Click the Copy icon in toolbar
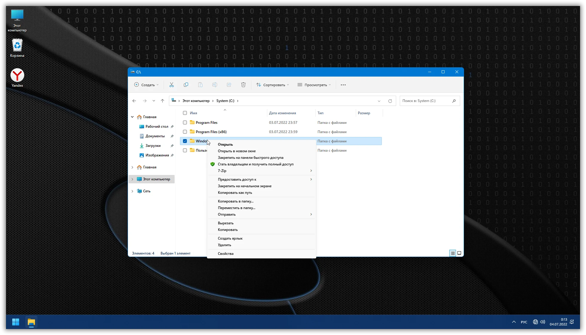Viewport: 586px width, 335px height. 186,85
